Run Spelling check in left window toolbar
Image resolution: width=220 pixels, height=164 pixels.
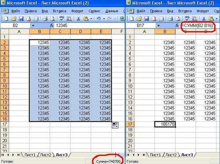tap(62, 19)
